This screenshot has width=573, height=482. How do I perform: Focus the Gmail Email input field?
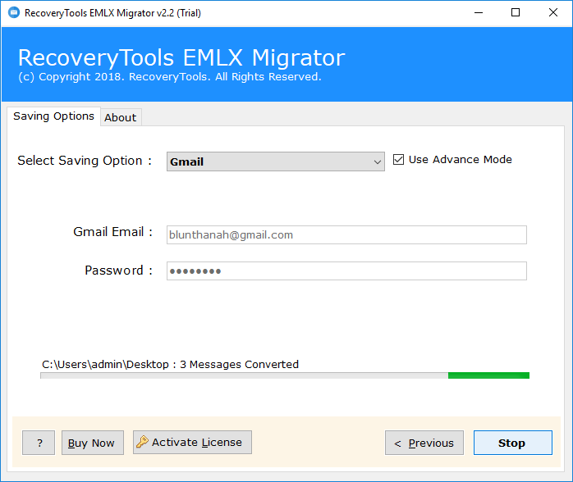coord(346,235)
